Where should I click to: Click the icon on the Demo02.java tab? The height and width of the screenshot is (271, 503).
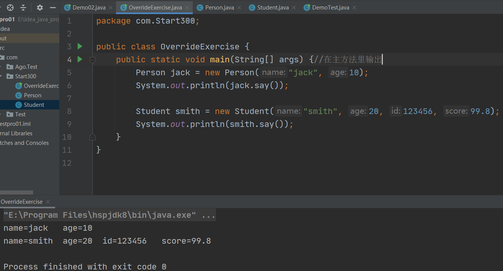(x=67, y=8)
